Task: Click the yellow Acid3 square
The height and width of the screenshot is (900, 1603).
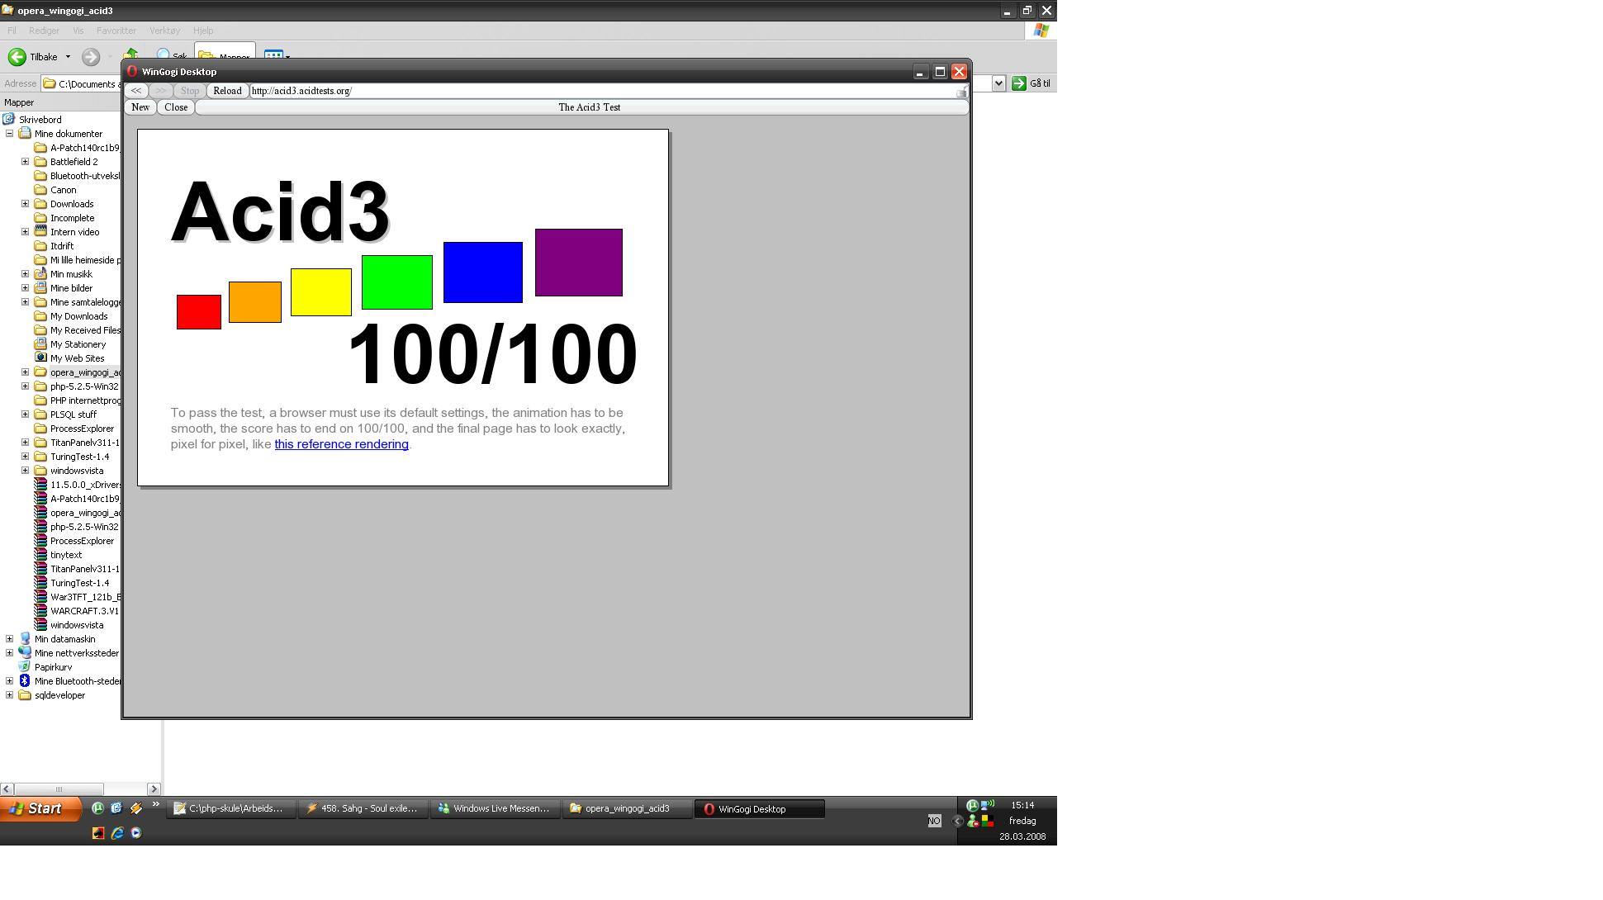Action: point(321,292)
